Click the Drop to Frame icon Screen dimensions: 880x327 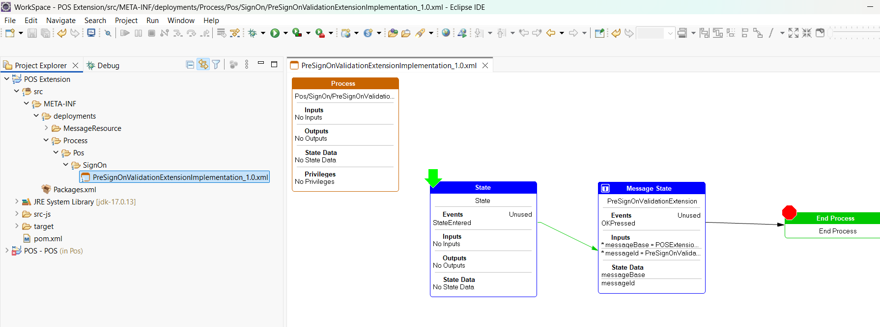[x=222, y=33]
